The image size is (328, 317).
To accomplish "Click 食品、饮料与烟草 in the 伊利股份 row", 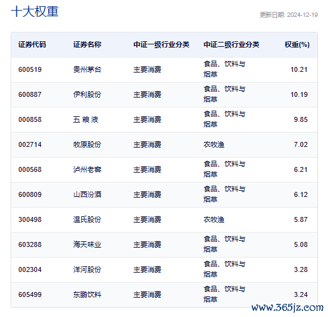I will tap(224, 94).
